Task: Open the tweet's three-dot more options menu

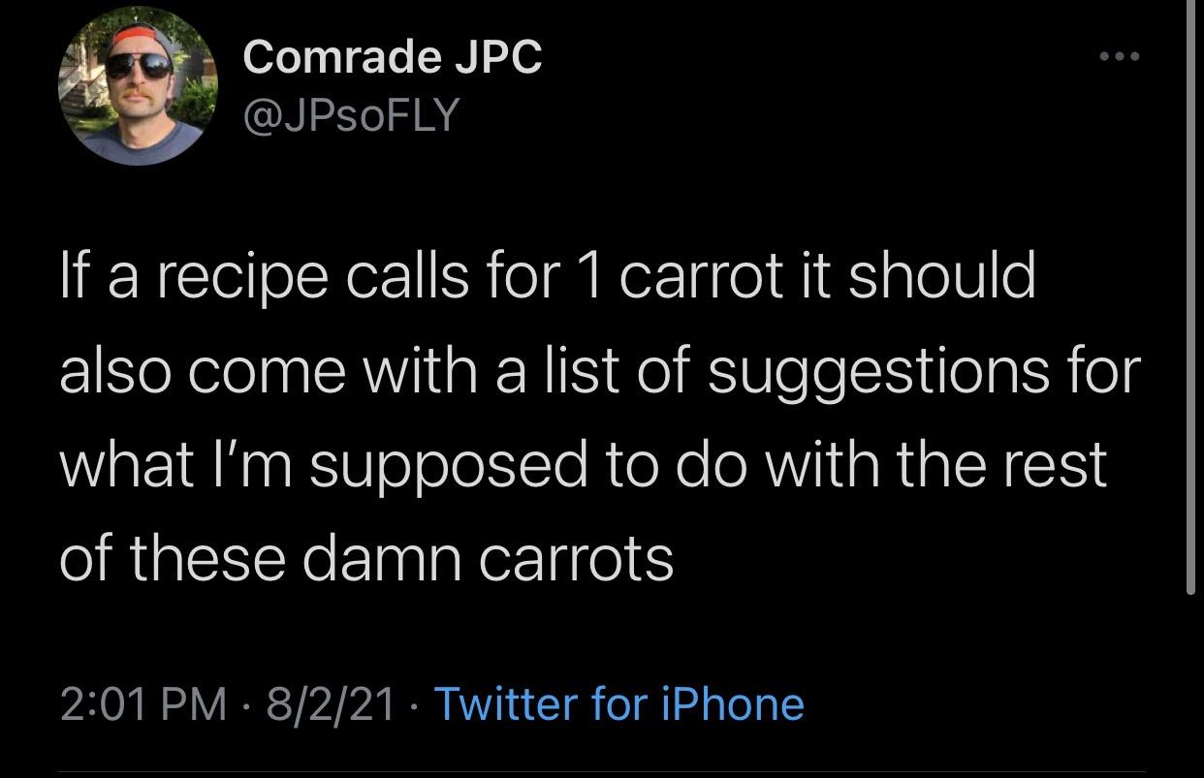Action: click(1122, 56)
